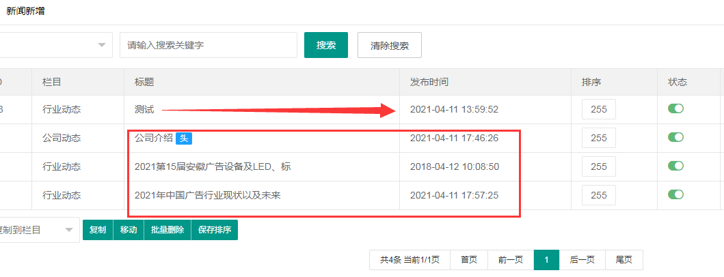Select the date 2018-04-12 10:08:50
This screenshot has height=277, width=724.
[x=455, y=166]
